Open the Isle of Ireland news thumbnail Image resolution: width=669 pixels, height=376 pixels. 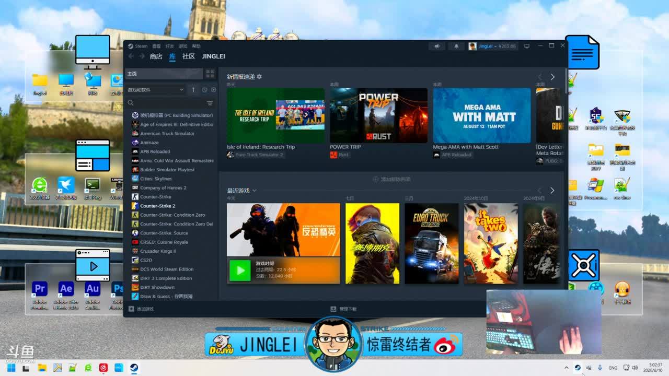click(x=275, y=115)
